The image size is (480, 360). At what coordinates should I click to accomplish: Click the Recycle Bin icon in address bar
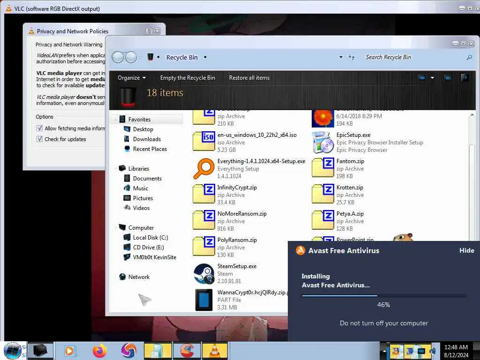pos(150,57)
